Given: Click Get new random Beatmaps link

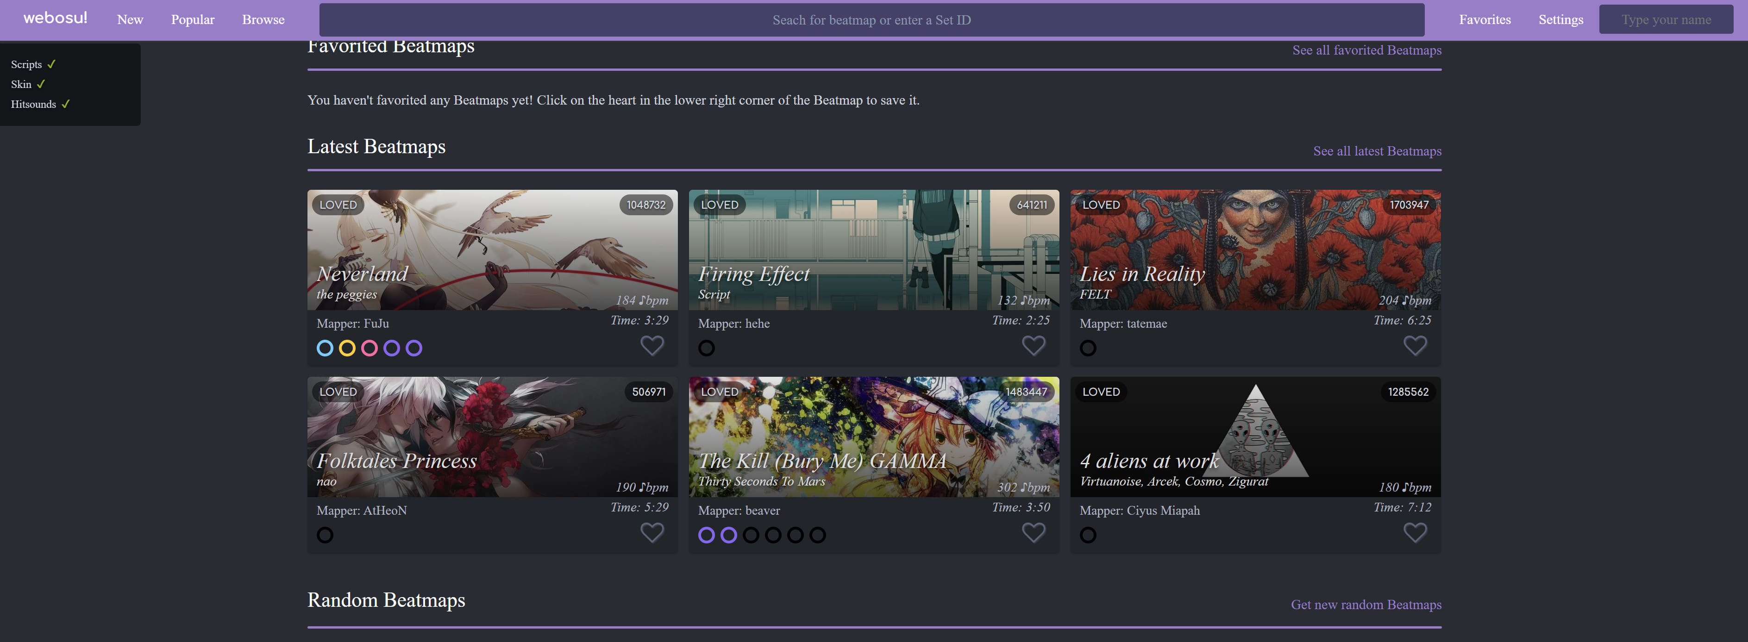Looking at the screenshot, I should pyautogui.click(x=1366, y=605).
